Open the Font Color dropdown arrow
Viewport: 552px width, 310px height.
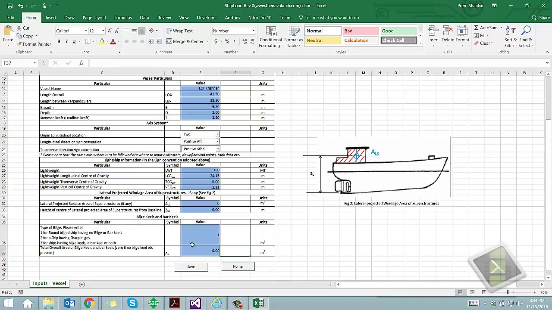pyautogui.click(x=118, y=41)
